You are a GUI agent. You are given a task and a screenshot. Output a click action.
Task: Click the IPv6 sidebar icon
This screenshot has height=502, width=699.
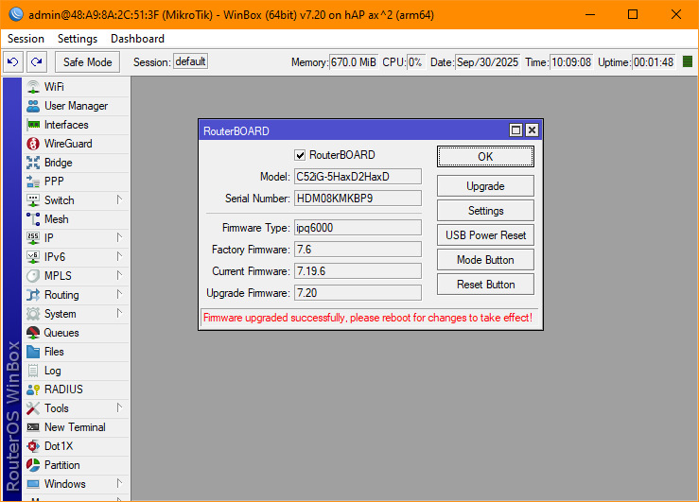point(33,257)
